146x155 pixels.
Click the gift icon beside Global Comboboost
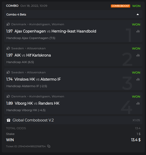9,120
